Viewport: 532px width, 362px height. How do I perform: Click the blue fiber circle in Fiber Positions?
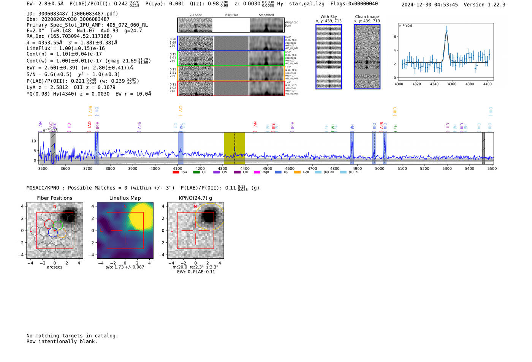[x=53, y=232]
